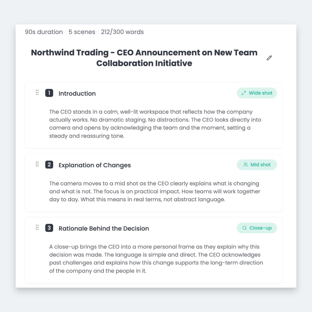Grab the drag handle for Introduction scene

pos(37,93)
